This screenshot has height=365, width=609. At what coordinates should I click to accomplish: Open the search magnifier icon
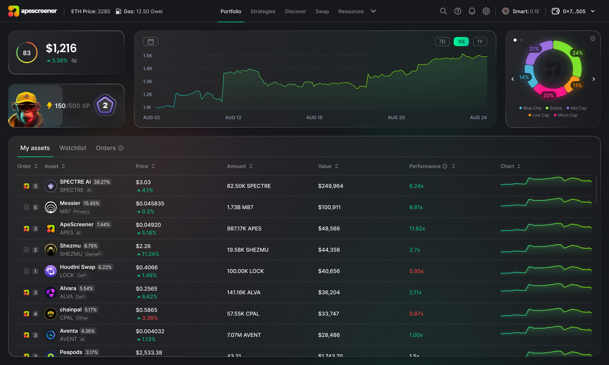pyautogui.click(x=443, y=11)
